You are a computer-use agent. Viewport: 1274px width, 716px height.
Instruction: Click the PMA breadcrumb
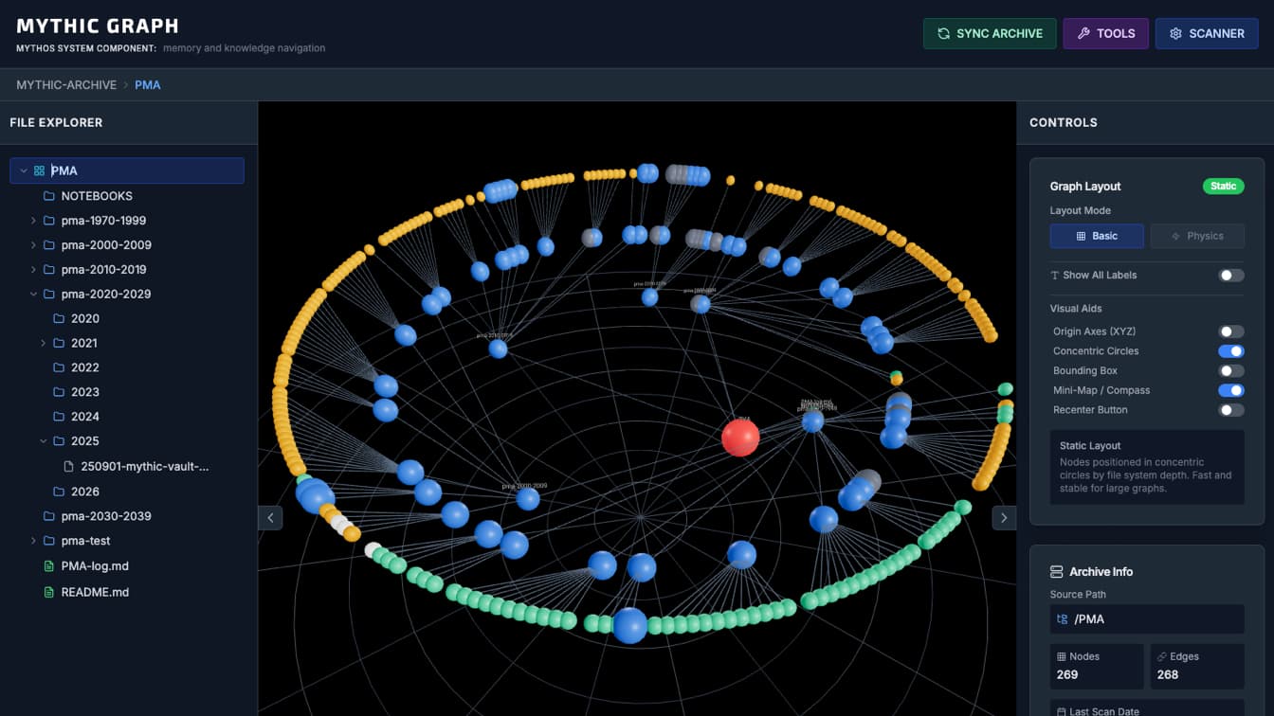(148, 85)
